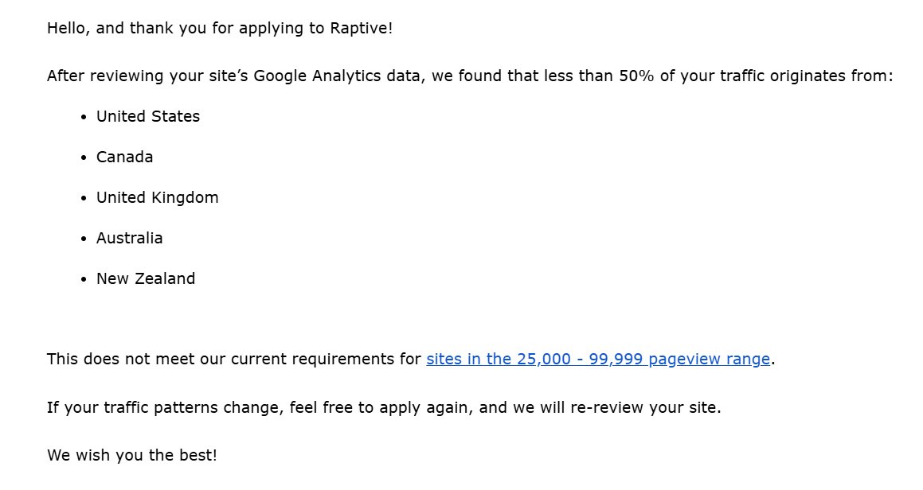Open the 25,000 - 99,999 pageview range link
The image size is (923, 490).
(598, 359)
